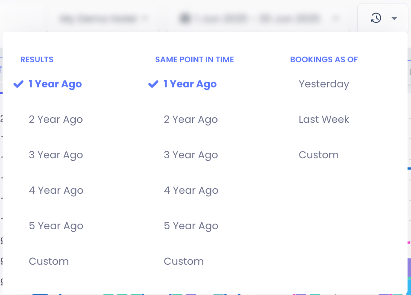Uncheck the Results 1 Year Ago checkmark
The height and width of the screenshot is (295, 411).
18,84
